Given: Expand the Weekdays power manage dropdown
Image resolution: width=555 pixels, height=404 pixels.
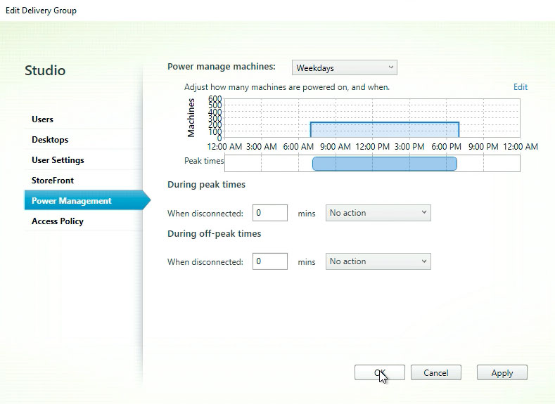Looking at the screenshot, I should pos(345,68).
